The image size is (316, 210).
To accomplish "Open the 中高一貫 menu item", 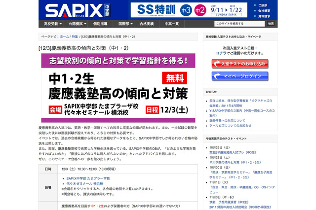I will [x=172, y=24].
